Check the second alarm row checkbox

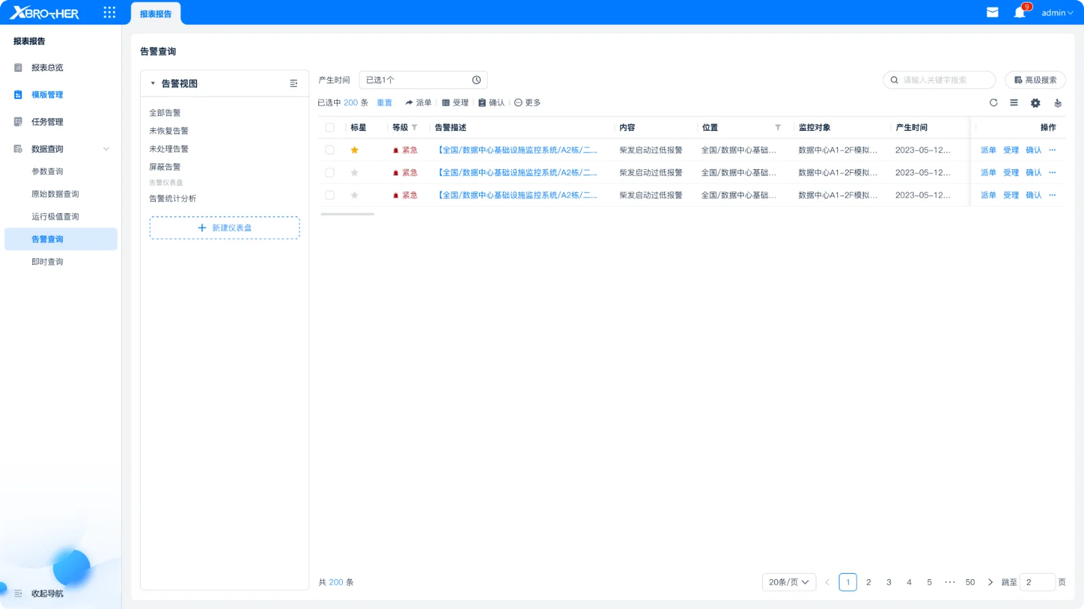330,173
